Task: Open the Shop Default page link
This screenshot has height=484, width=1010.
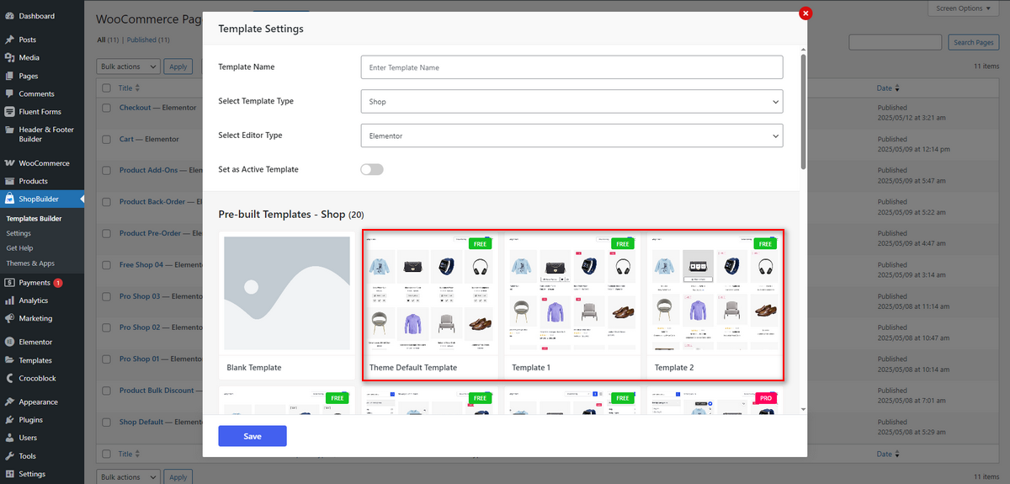Action: pos(141,423)
